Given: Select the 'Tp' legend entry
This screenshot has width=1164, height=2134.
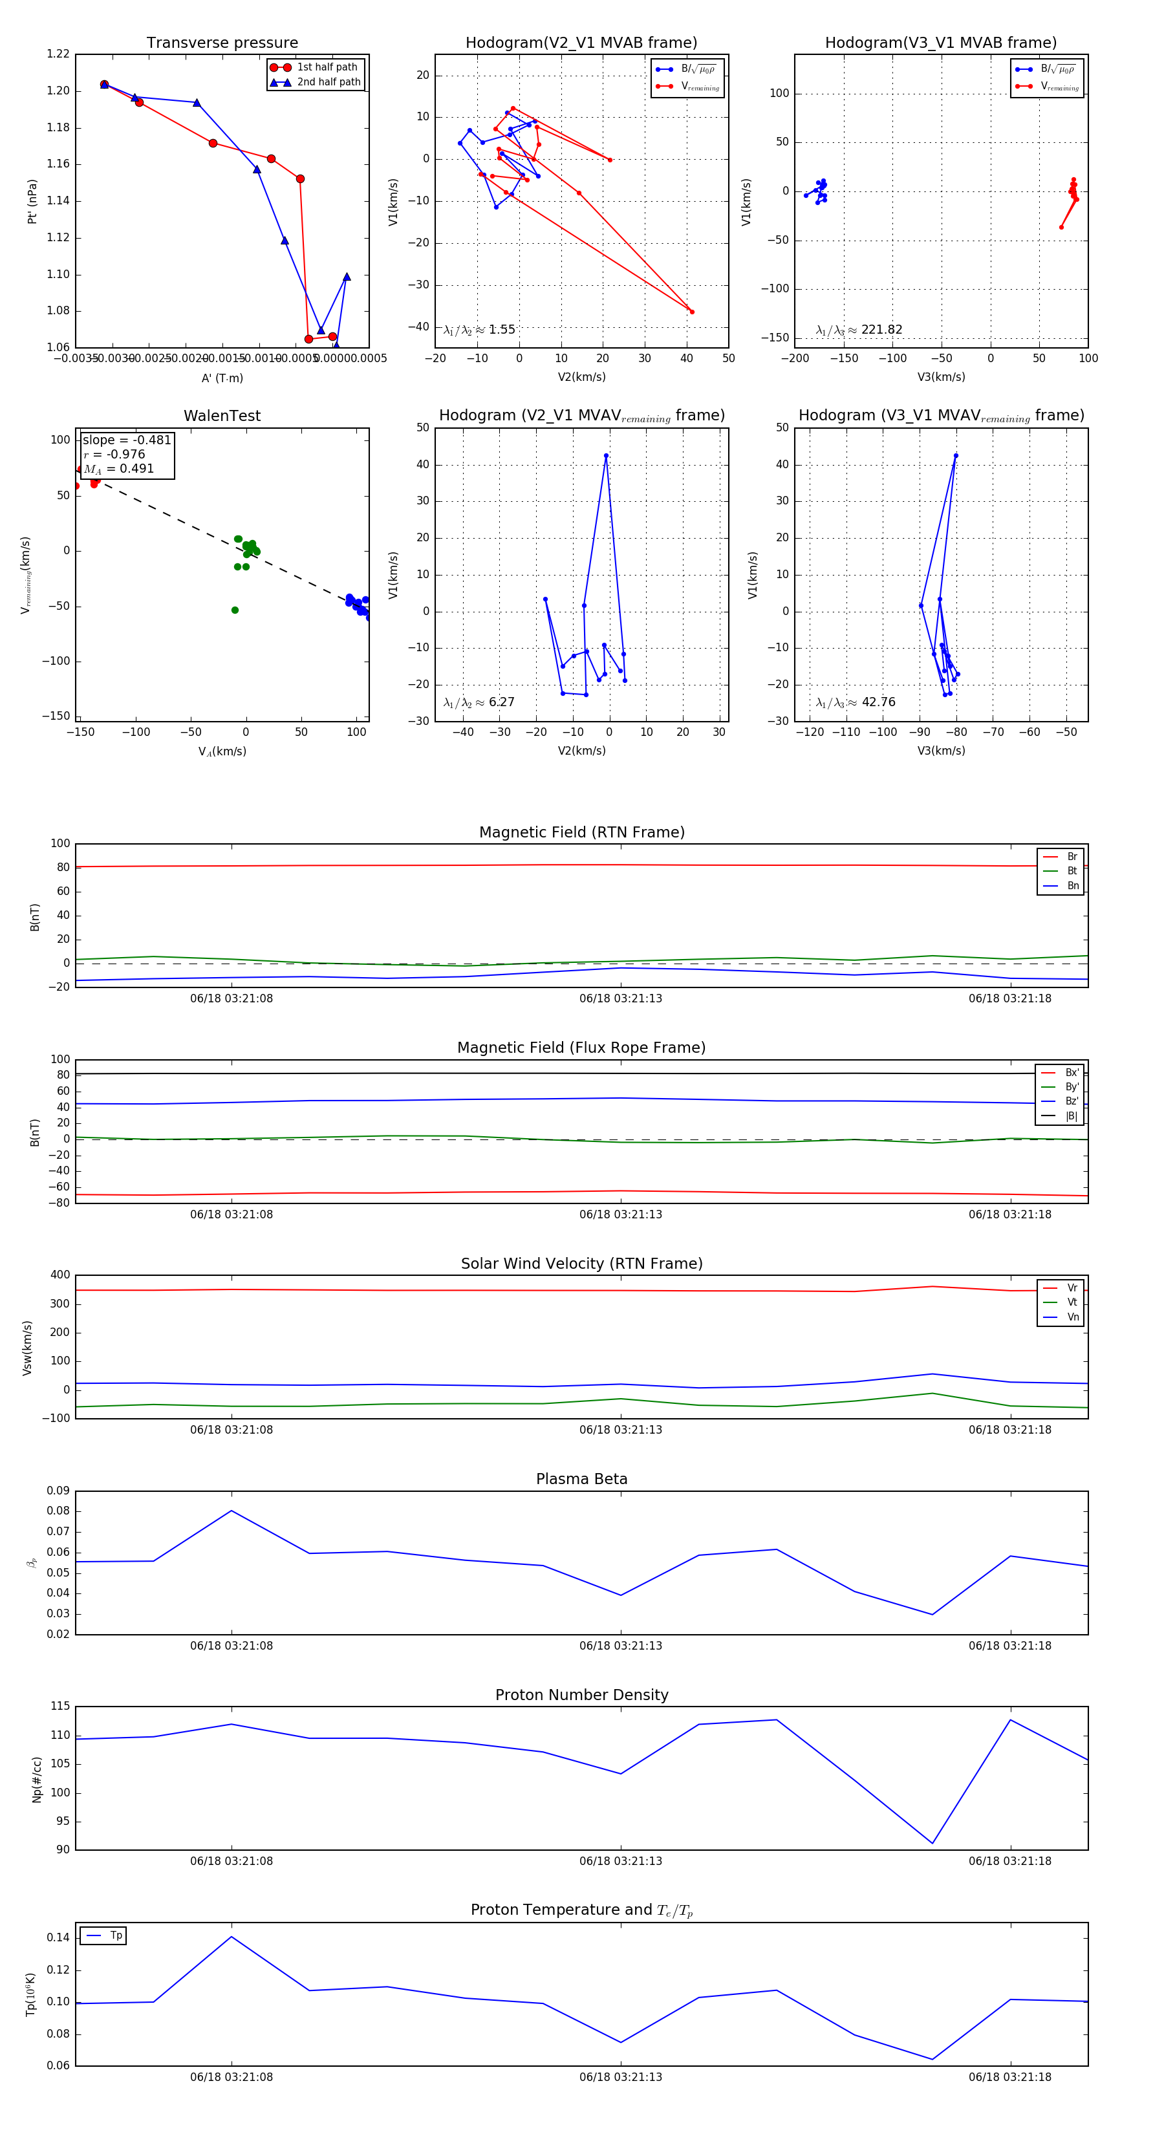Looking at the screenshot, I should pos(104,1935).
